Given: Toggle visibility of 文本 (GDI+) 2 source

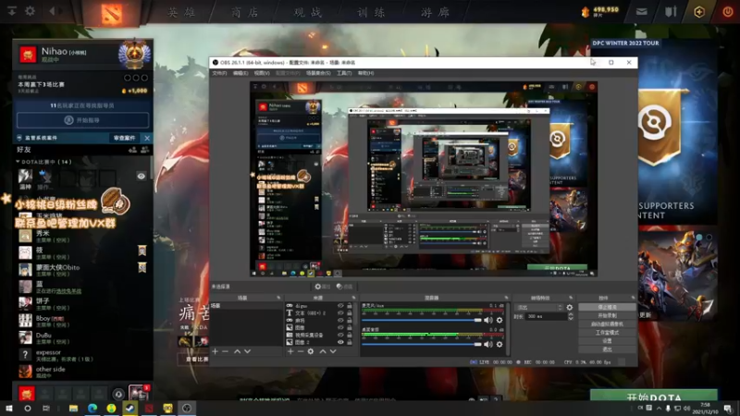Looking at the screenshot, I should [x=340, y=312].
